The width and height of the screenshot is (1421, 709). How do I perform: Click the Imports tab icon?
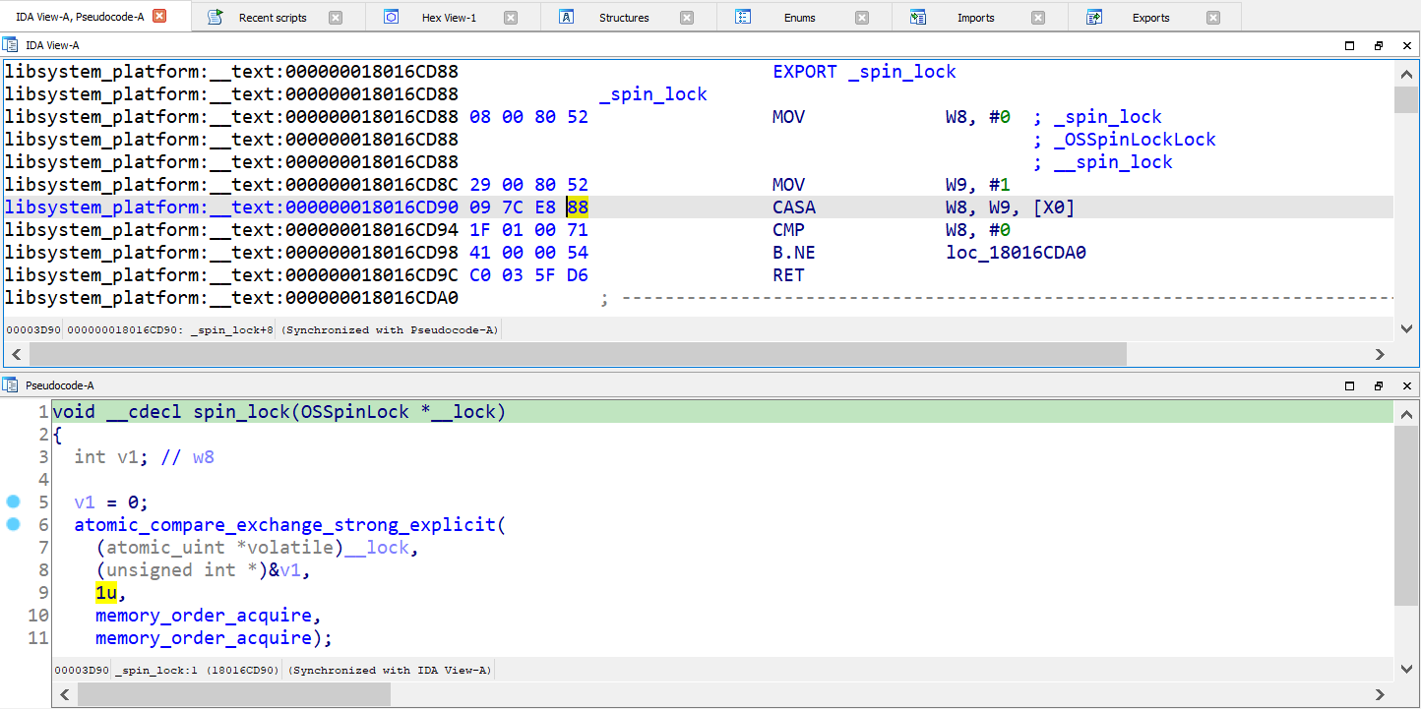pos(918,17)
